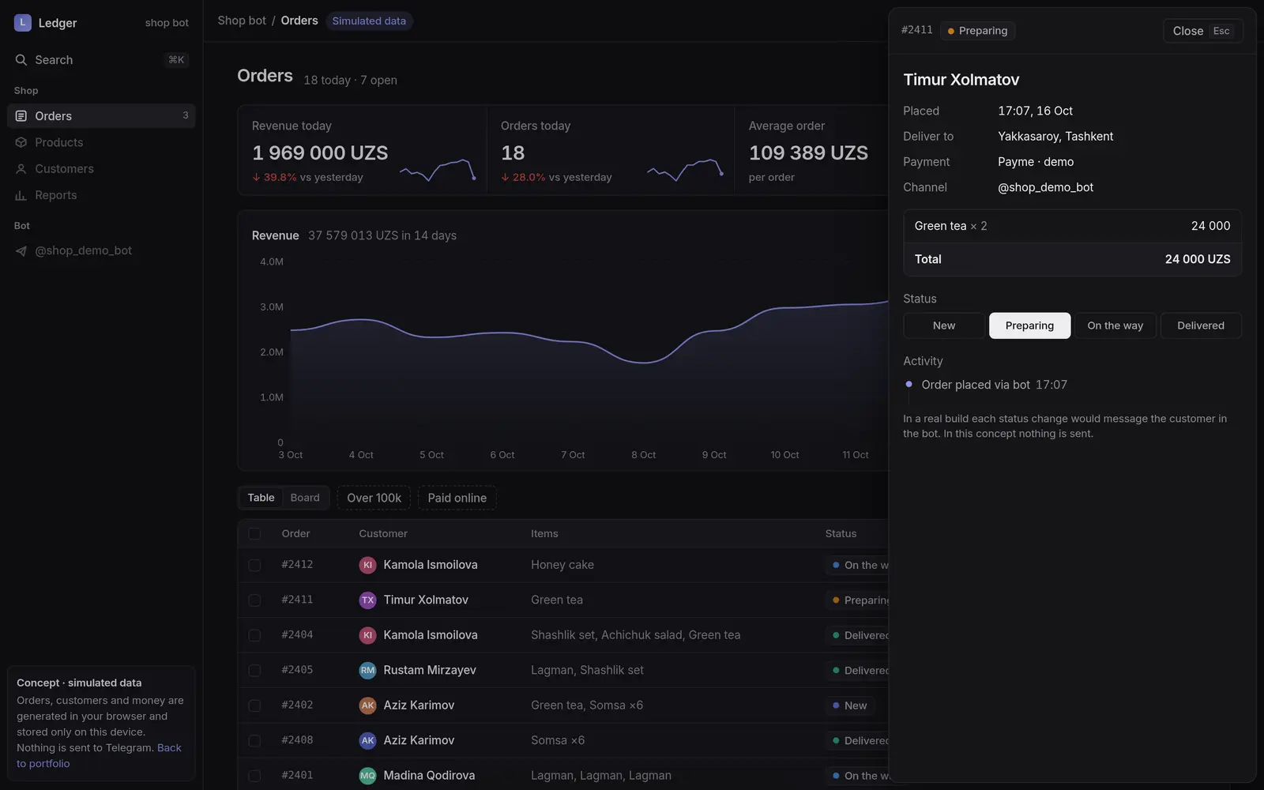Image resolution: width=1264 pixels, height=790 pixels.
Task: Click the AK avatar on order #2408
Action: tap(367, 740)
